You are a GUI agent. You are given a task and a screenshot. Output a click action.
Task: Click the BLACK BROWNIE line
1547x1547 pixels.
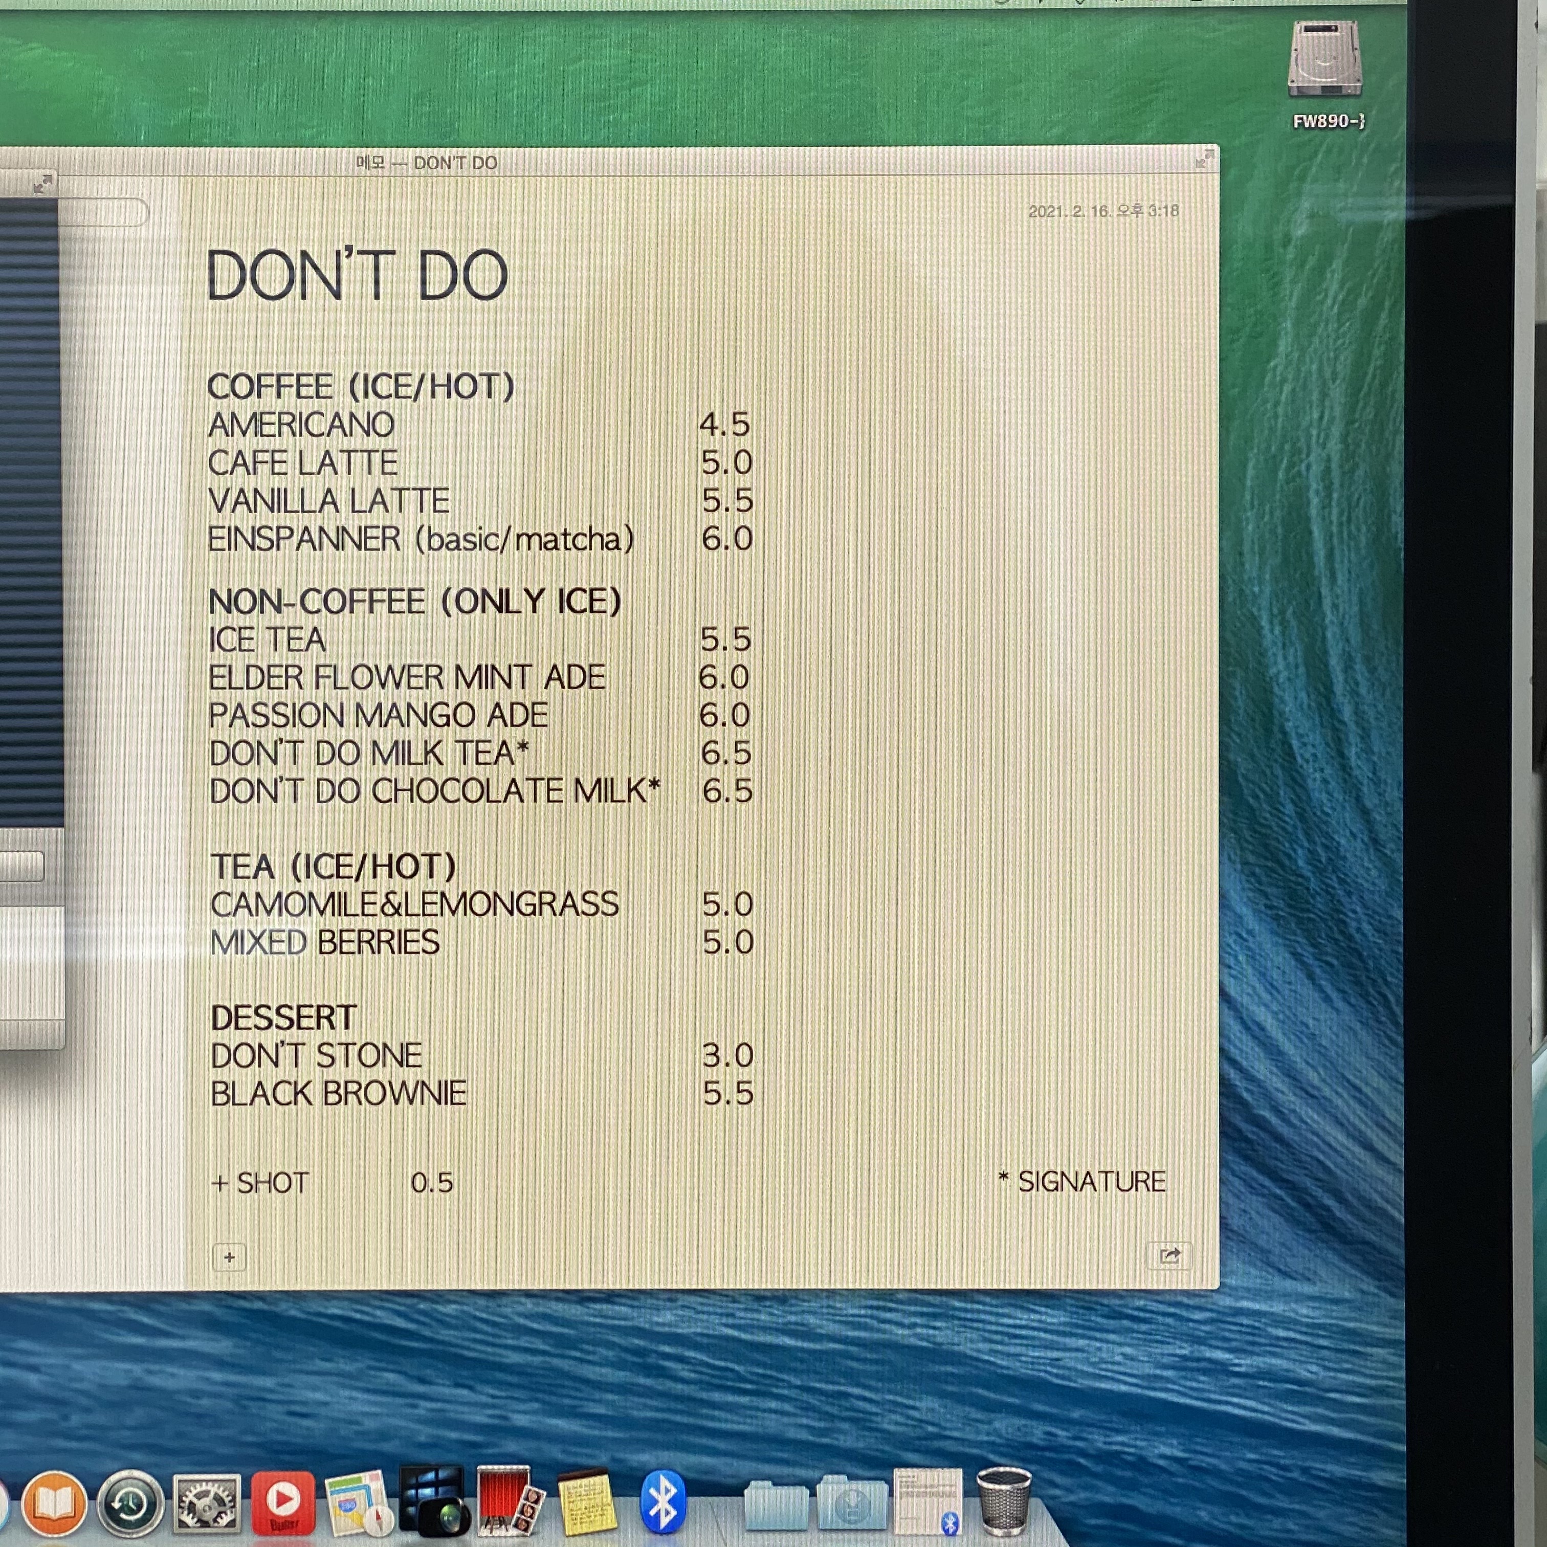coord(339,1093)
